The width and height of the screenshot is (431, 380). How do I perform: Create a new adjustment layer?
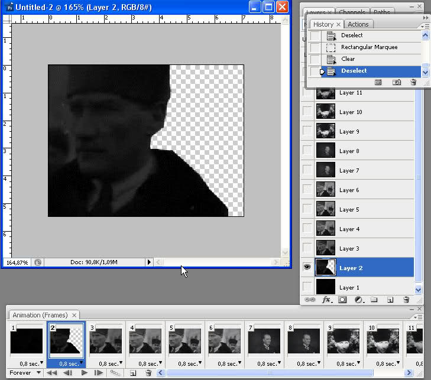[358, 300]
